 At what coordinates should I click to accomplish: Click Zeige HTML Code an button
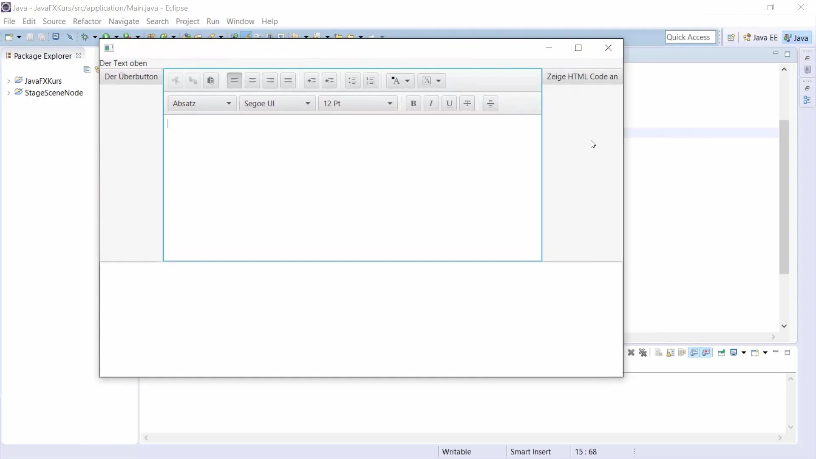pos(582,76)
